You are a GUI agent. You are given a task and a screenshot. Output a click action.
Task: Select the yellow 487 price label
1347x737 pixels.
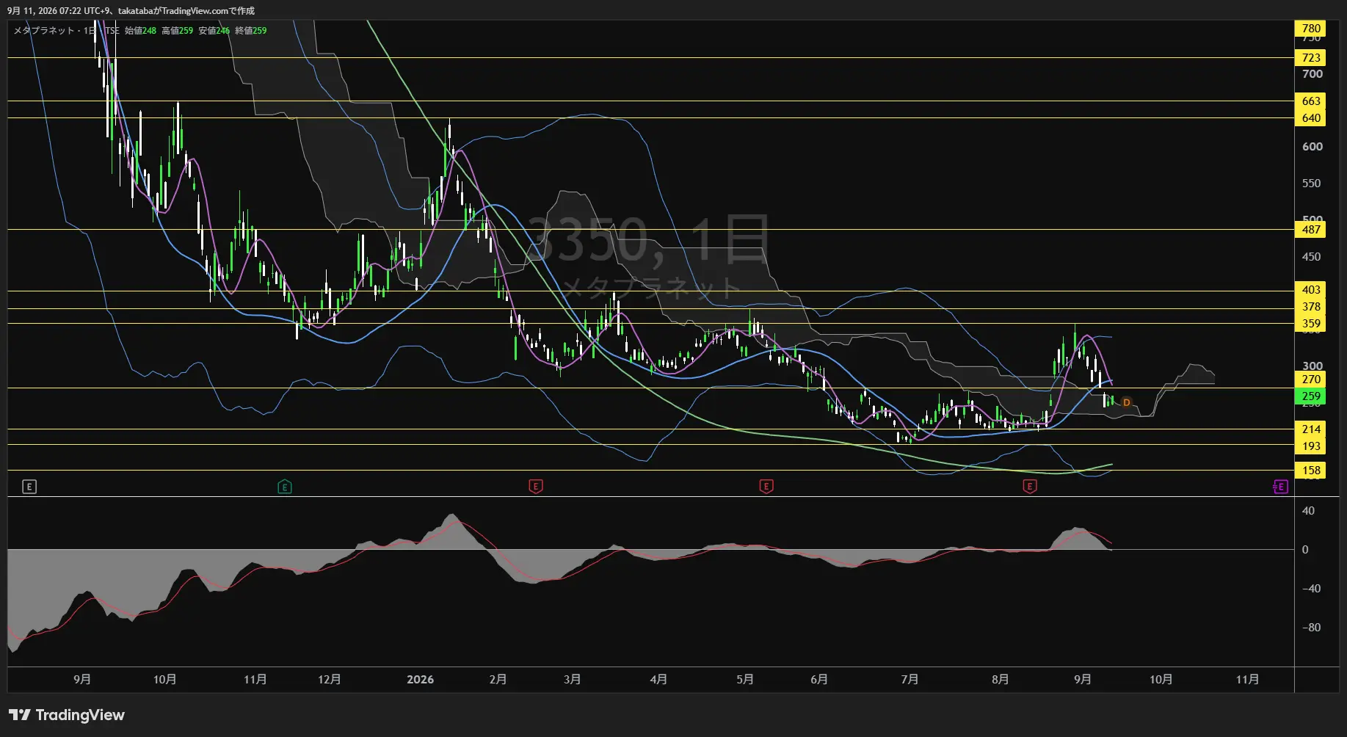click(1311, 230)
